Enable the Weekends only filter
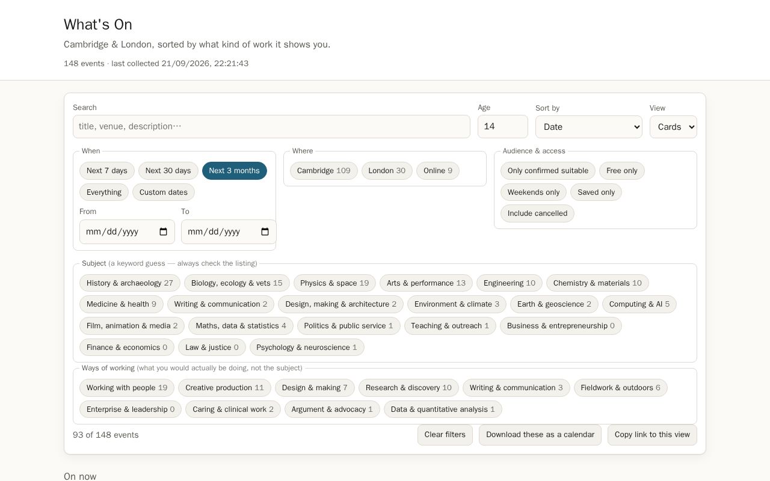 click(534, 192)
